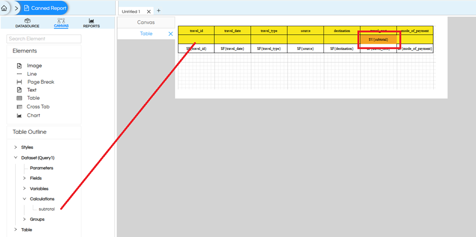The height and width of the screenshot is (237, 476).
Task: Expand the Fields node
Action: pos(25,178)
